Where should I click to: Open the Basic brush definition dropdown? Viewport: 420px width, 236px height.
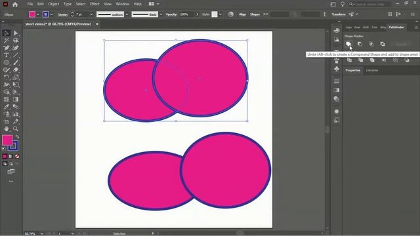161,14
